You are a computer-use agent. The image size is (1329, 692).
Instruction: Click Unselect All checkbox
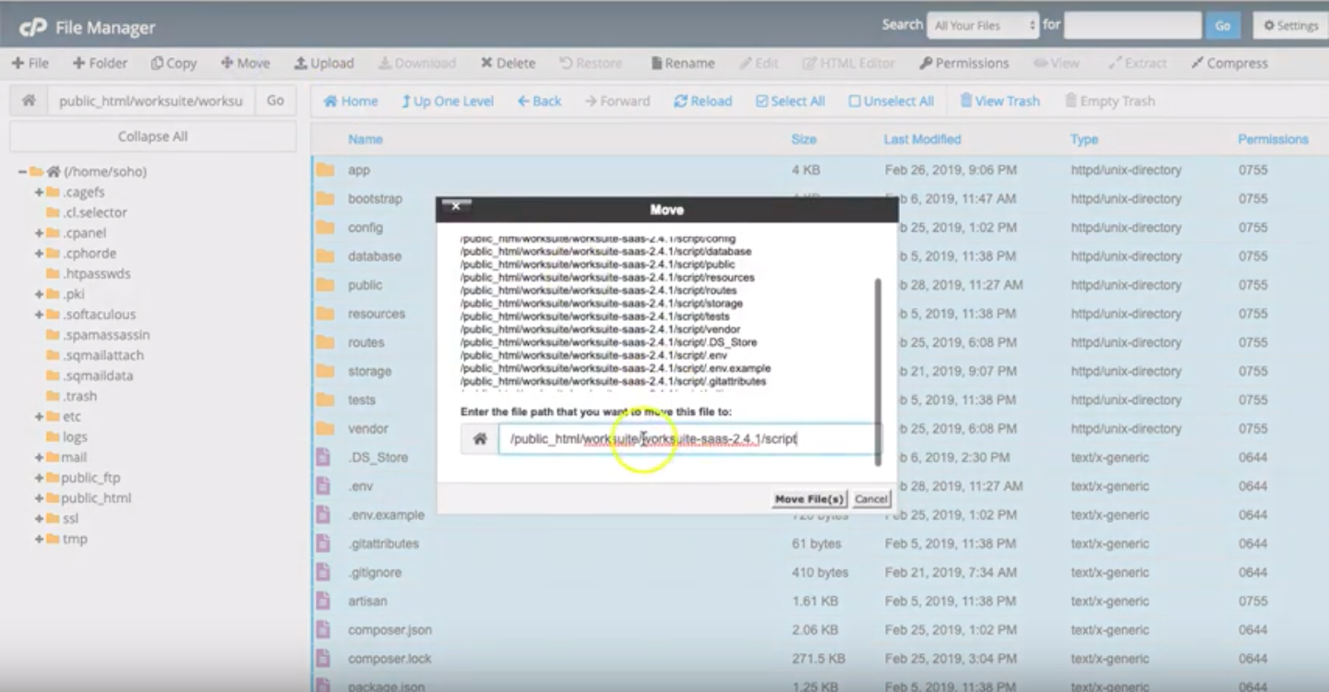tap(892, 101)
